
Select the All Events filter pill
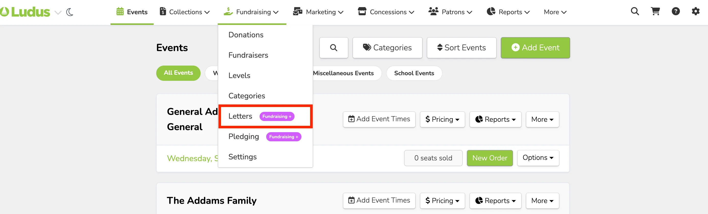[178, 73]
